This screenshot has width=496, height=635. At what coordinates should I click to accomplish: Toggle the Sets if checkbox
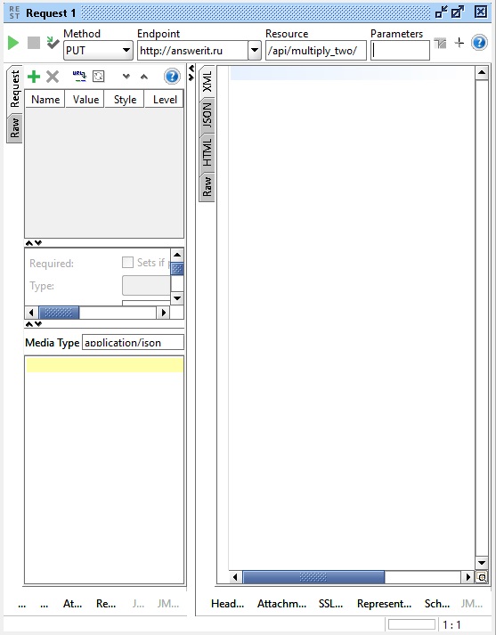(127, 263)
